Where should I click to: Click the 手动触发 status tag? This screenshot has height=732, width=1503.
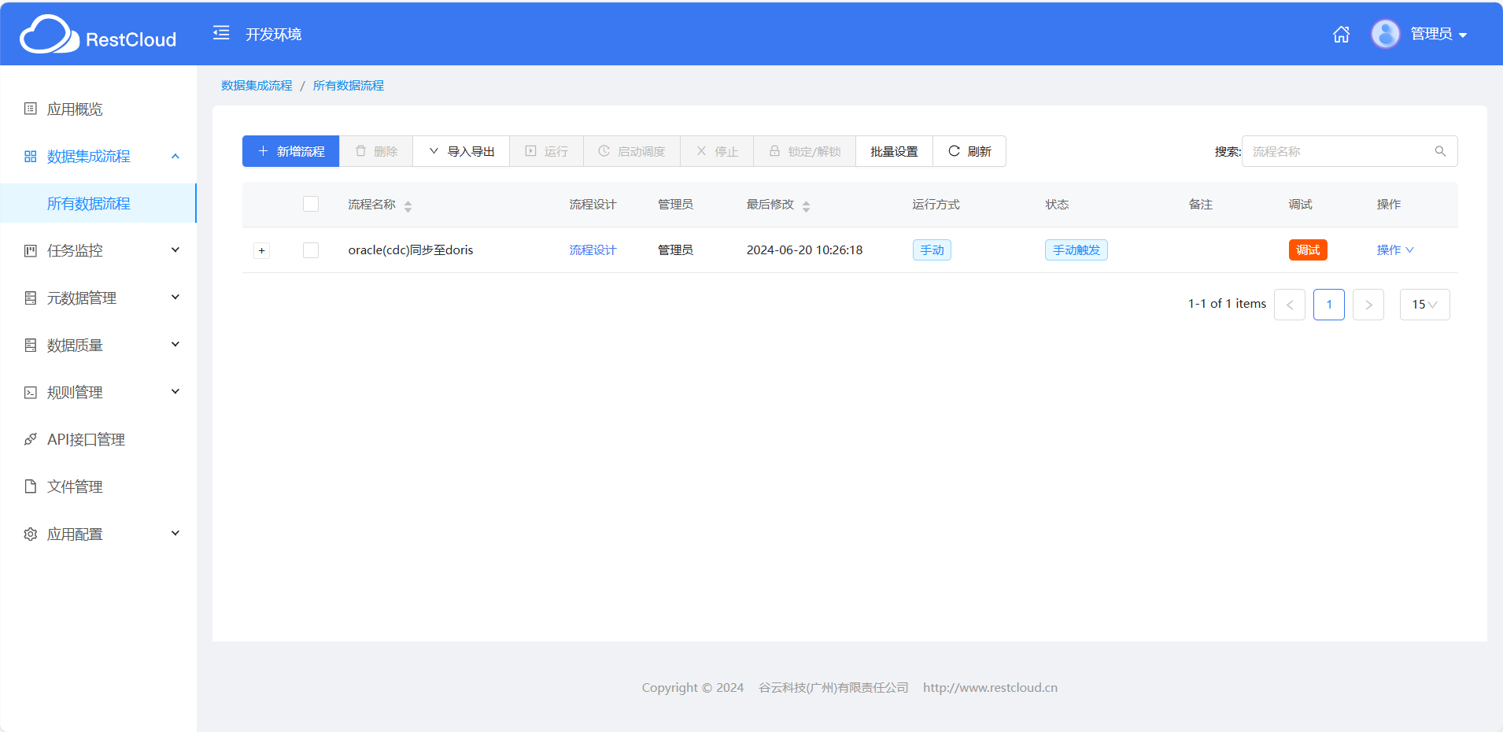1076,250
